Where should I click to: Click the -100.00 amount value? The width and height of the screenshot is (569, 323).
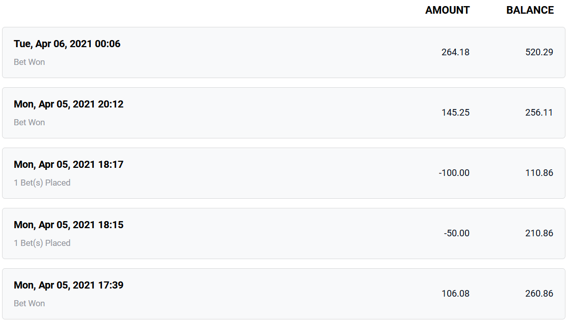coord(454,173)
